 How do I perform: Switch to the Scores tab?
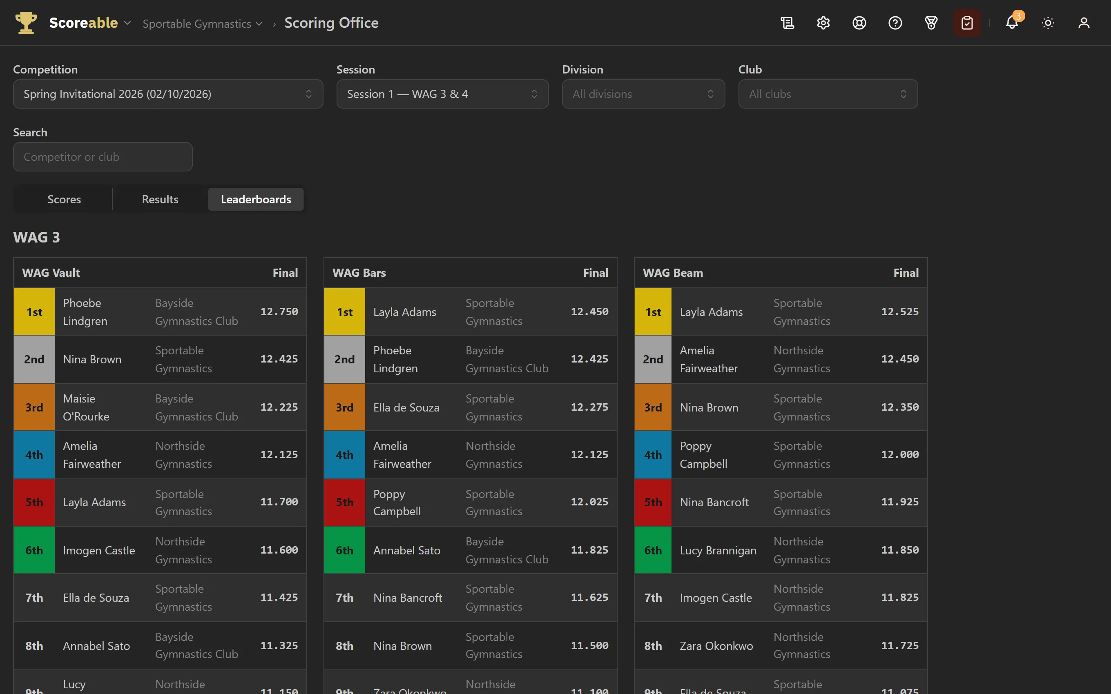(64, 199)
